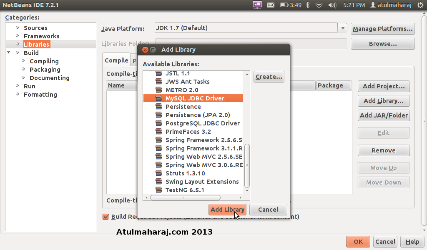Switch to the Compile tab
Viewport: 427px width, 250px height.
(117, 60)
